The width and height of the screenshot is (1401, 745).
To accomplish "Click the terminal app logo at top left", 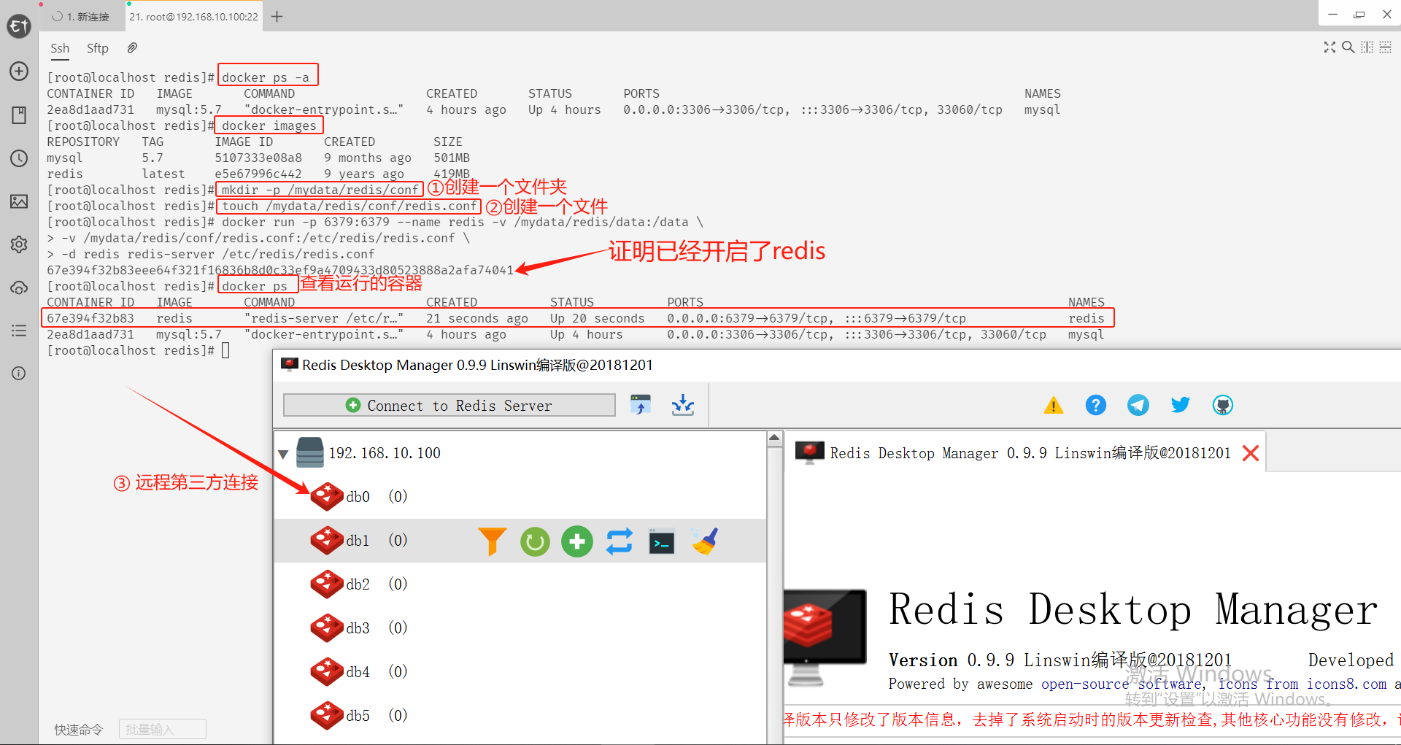I will coord(19,27).
